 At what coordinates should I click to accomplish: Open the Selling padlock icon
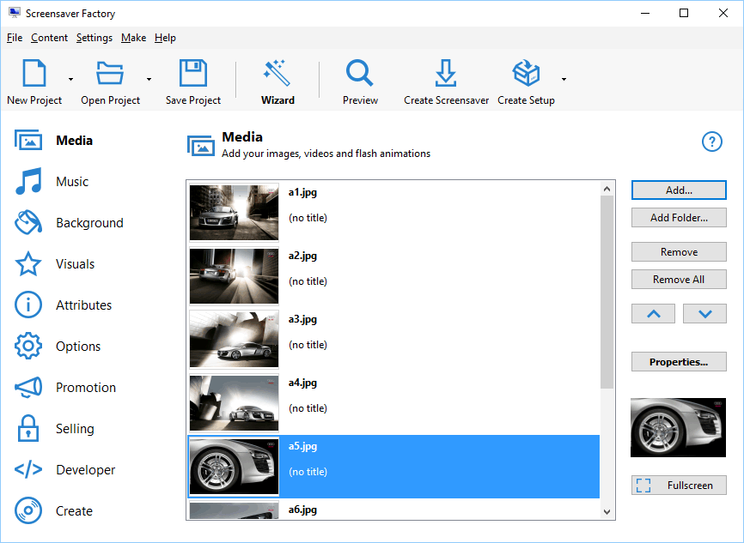coord(28,429)
